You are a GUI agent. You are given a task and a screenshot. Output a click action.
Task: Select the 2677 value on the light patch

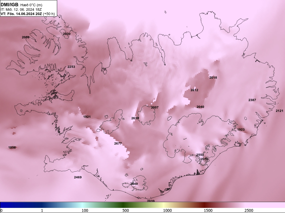118,143
